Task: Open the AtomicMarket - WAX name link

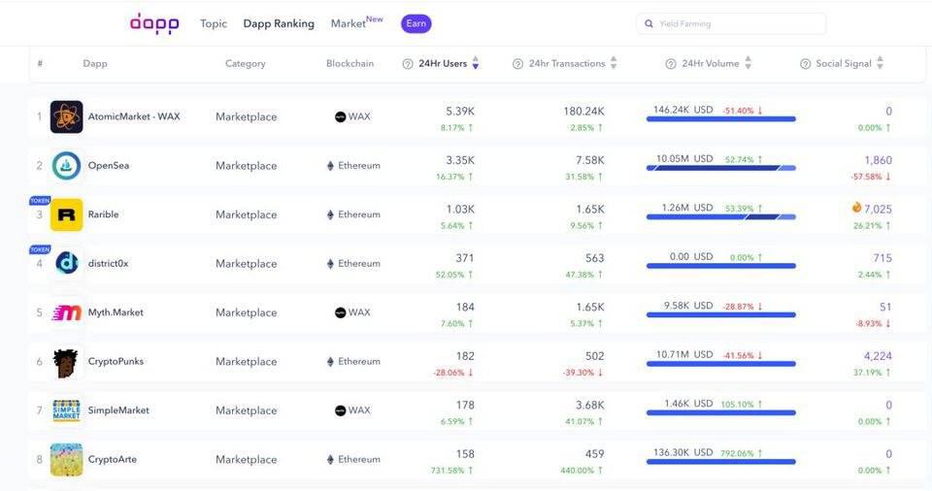Action: point(134,116)
